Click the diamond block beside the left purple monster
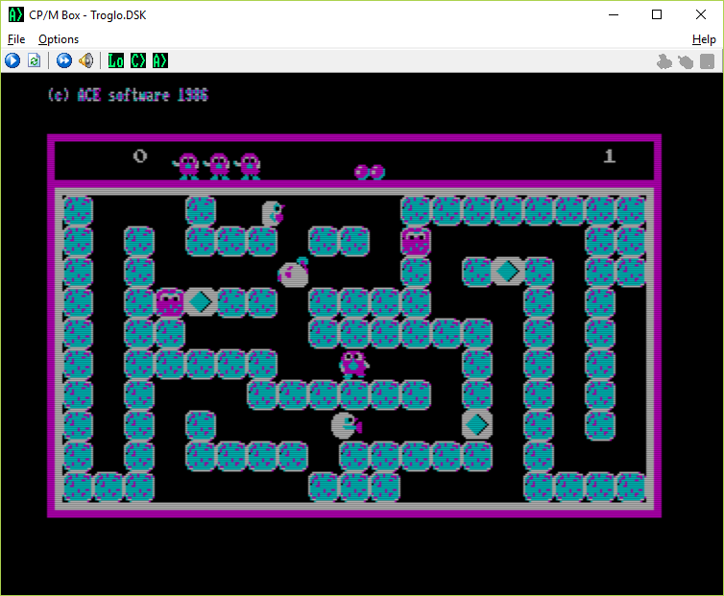Screen dimensions: 724x596 point(201,302)
